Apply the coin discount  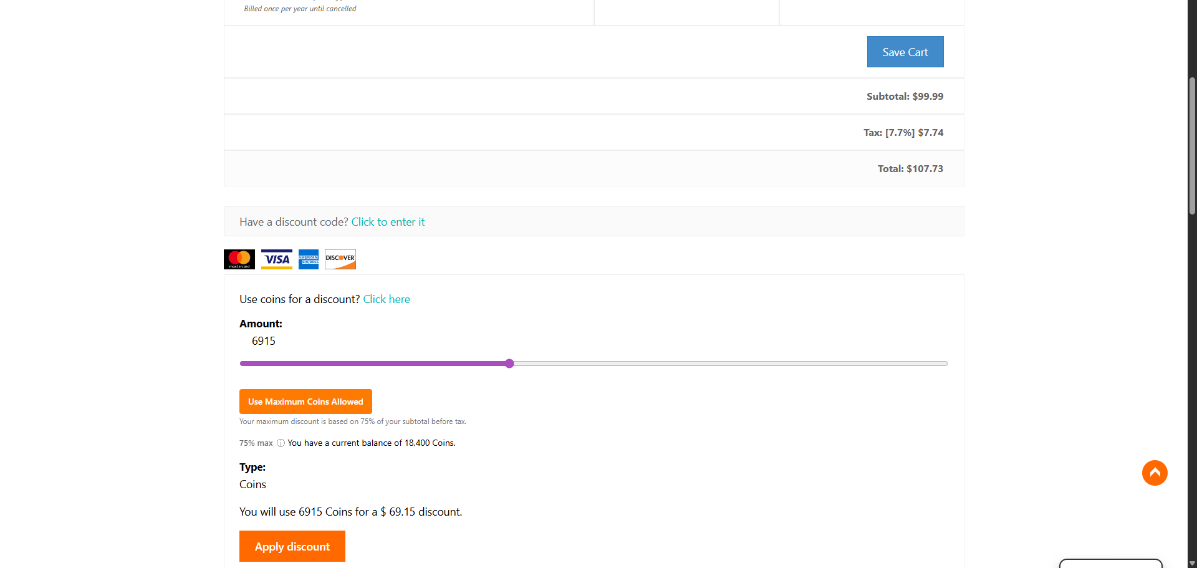pyautogui.click(x=292, y=546)
